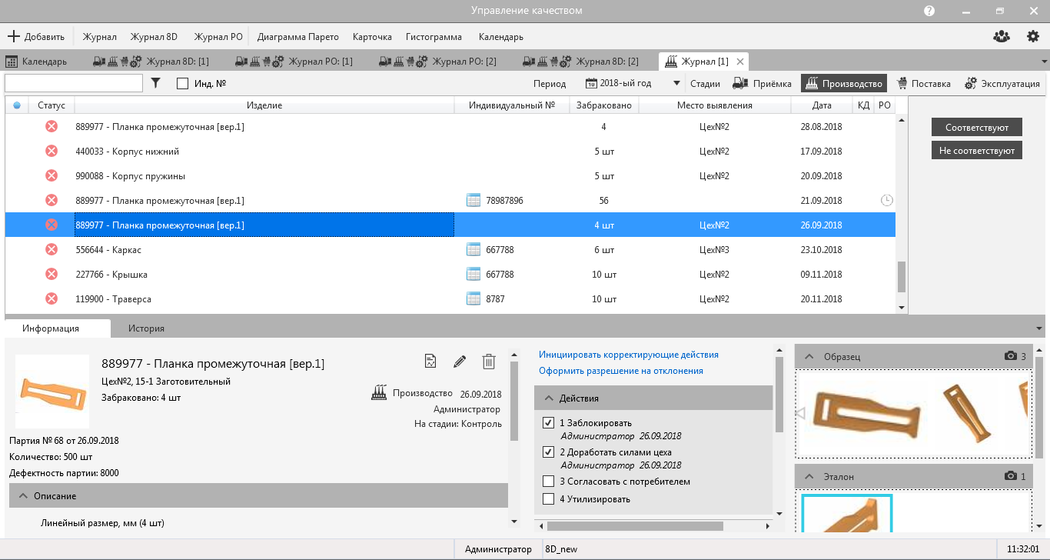Toggle the Производство stage filter
The image size is (1050, 560).
844,83
